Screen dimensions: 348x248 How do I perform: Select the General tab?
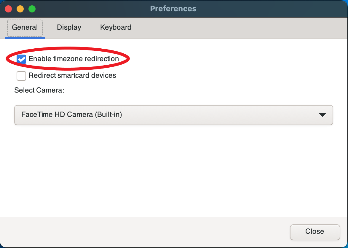25,27
